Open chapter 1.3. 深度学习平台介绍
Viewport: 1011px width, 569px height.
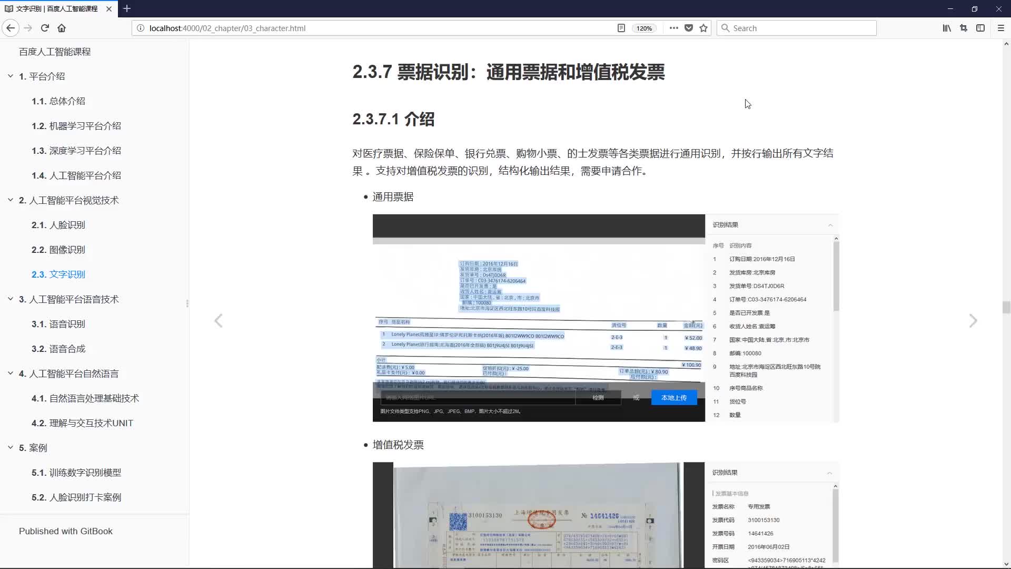coord(76,151)
